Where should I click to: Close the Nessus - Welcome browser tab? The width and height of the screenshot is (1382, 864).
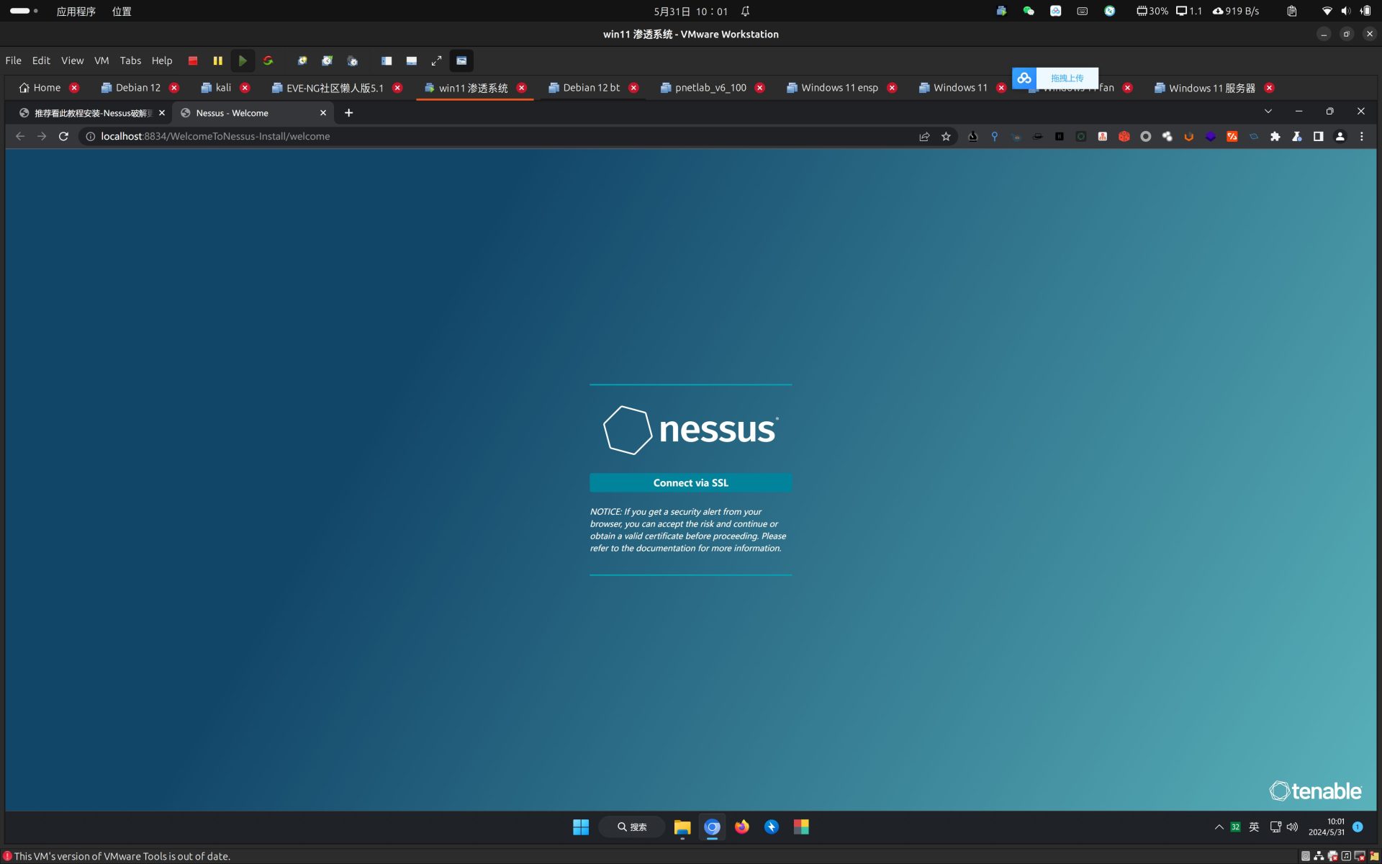pyautogui.click(x=323, y=113)
